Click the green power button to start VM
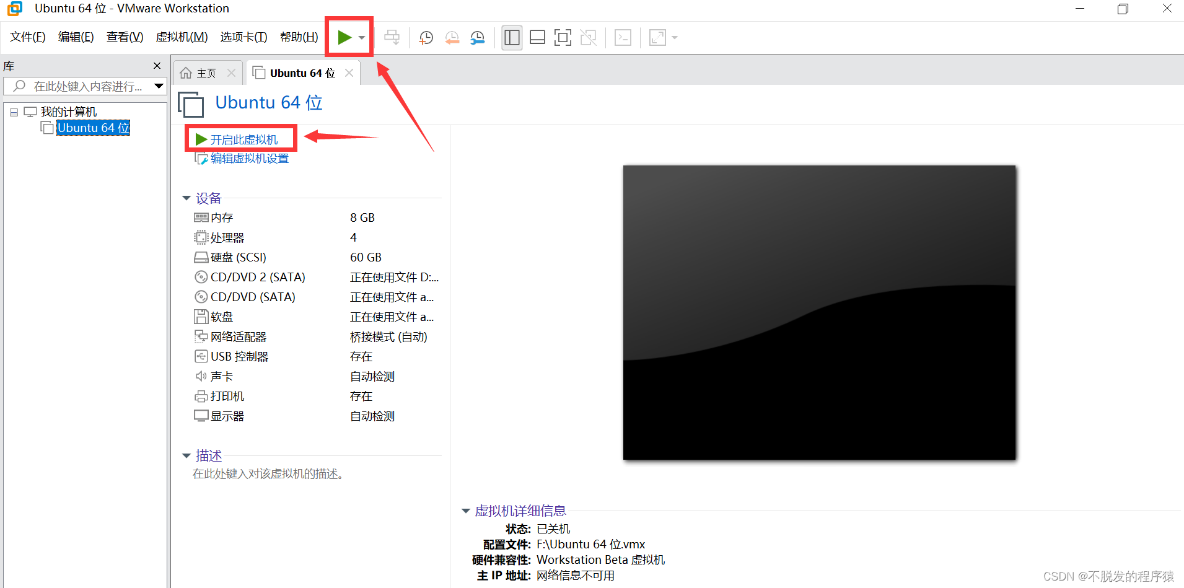Screen dimensions: 1184x588 tap(345, 37)
